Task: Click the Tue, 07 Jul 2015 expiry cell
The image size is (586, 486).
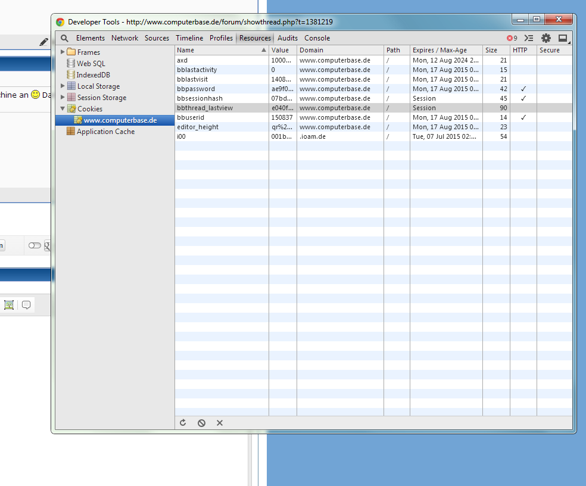Action: click(446, 136)
